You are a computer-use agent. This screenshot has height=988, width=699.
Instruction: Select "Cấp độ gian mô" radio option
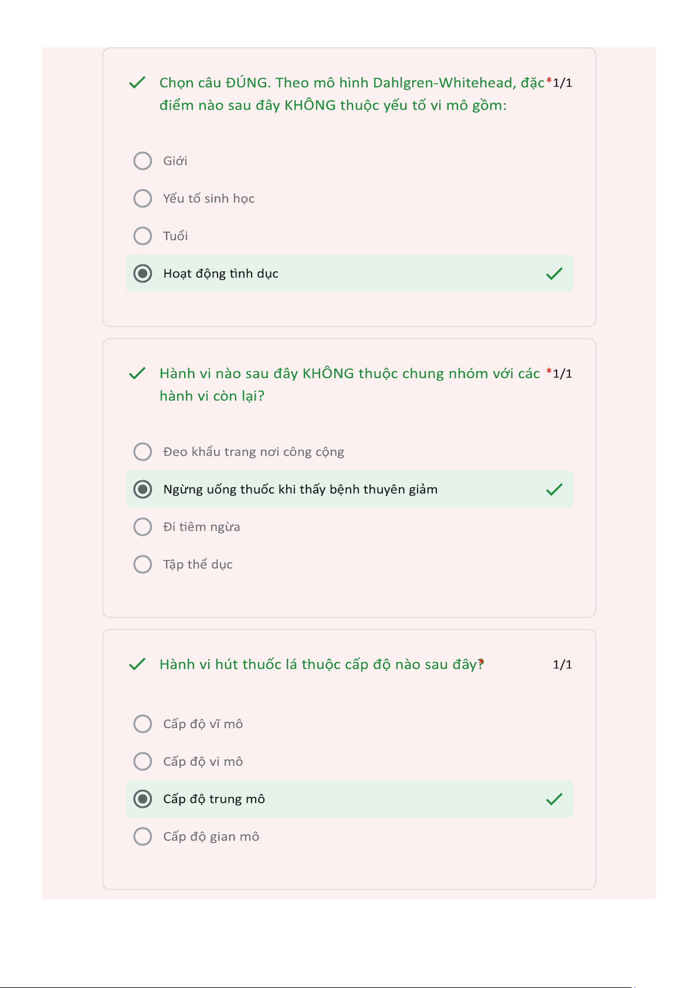click(142, 836)
